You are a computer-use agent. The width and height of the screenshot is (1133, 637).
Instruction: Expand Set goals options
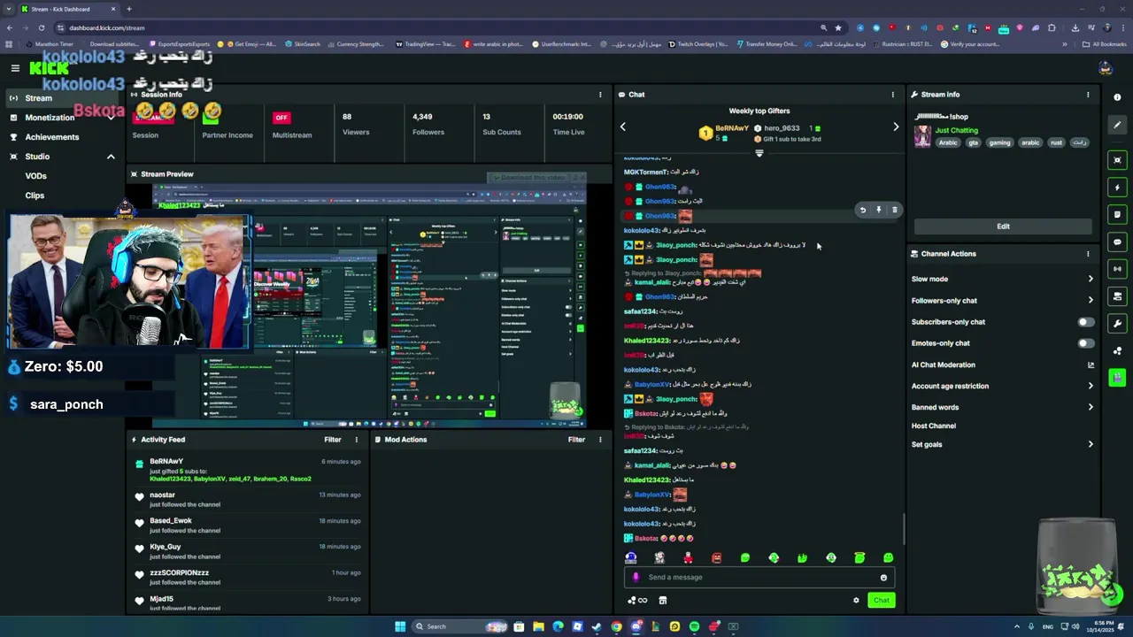pos(1091,444)
